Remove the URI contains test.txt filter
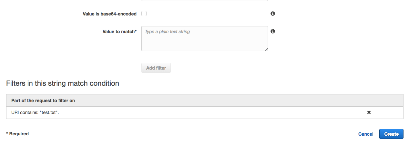Viewport: 409px width, 145px height. click(369, 112)
